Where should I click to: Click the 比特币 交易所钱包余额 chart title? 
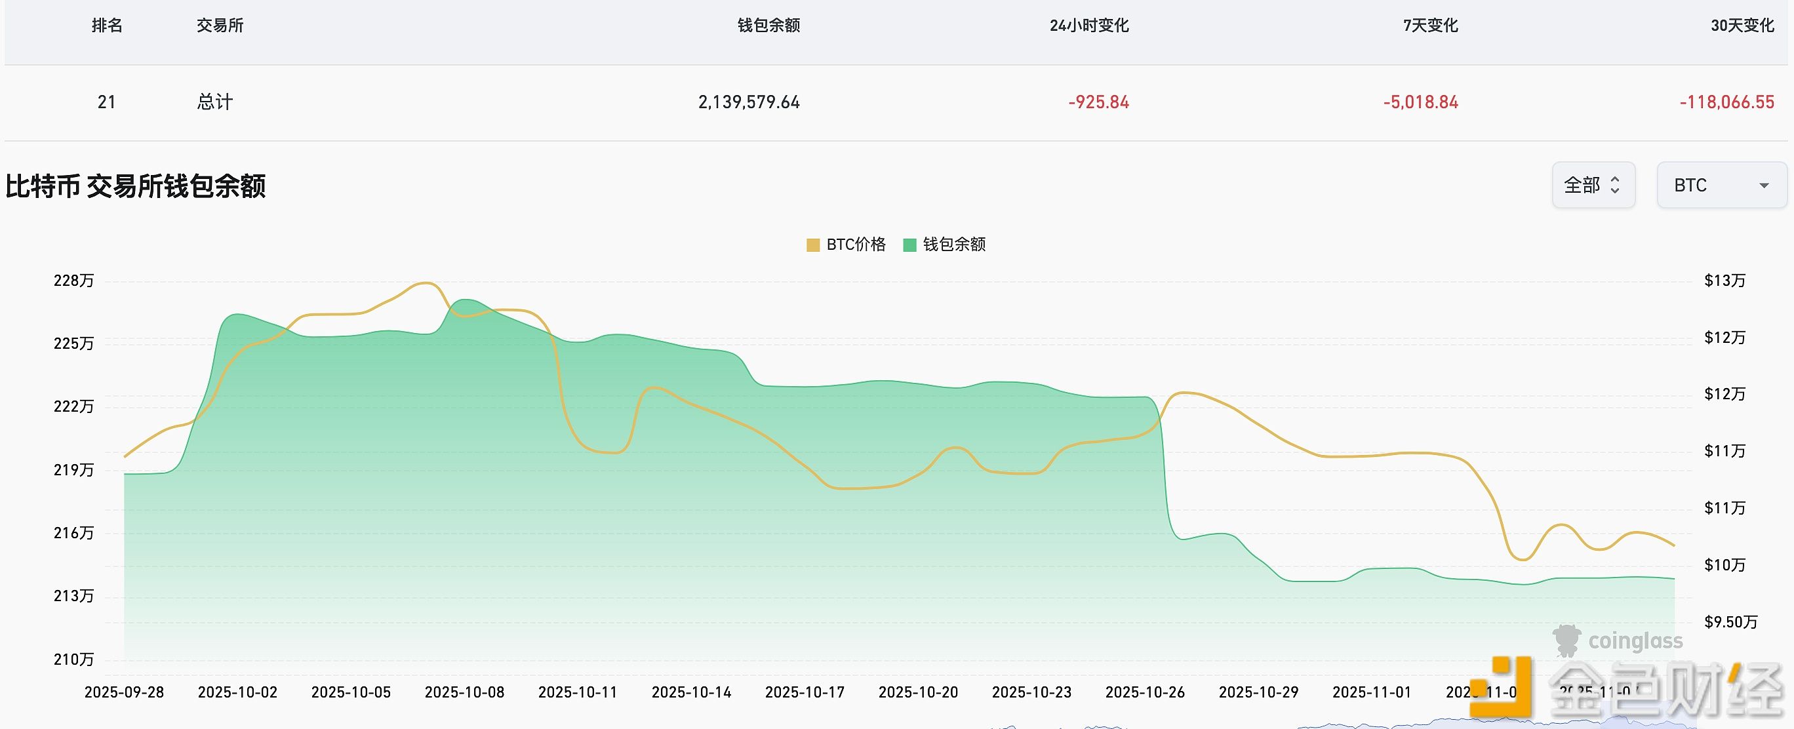tap(137, 186)
